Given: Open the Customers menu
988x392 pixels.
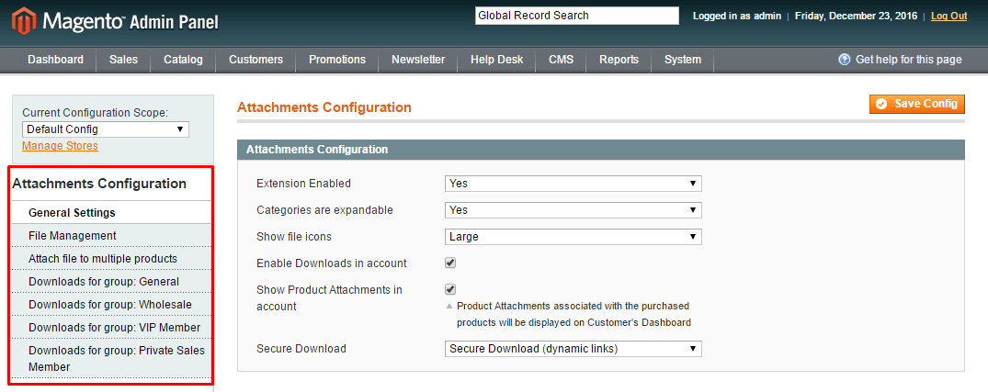Looking at the screenshot, I should pyautogui.click(x=256, y=60).
